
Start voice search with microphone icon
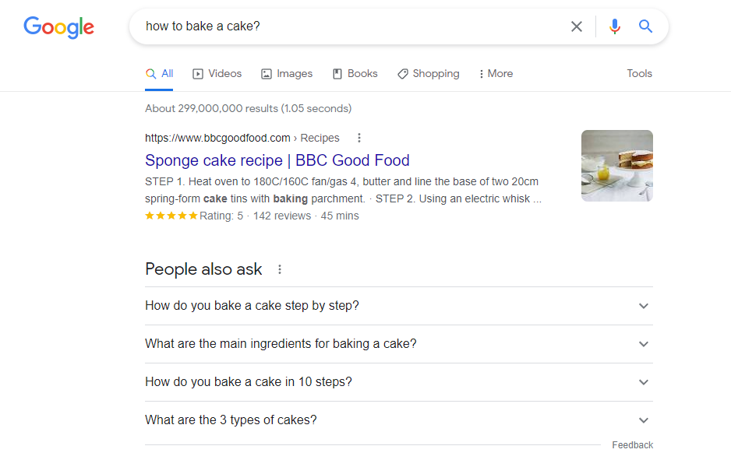click(615, 26)
